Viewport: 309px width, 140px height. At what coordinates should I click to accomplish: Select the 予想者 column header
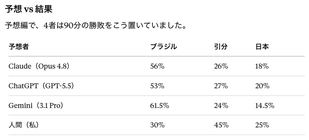click(19, 47)
